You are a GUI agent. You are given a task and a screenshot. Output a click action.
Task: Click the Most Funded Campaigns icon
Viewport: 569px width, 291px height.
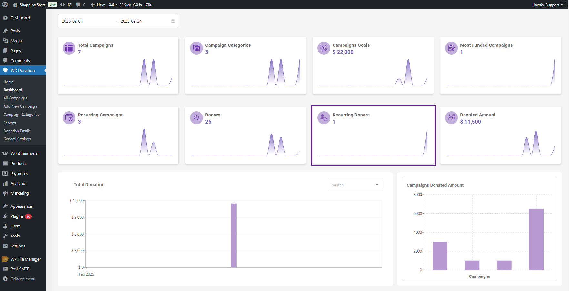[x=451, y=48]
